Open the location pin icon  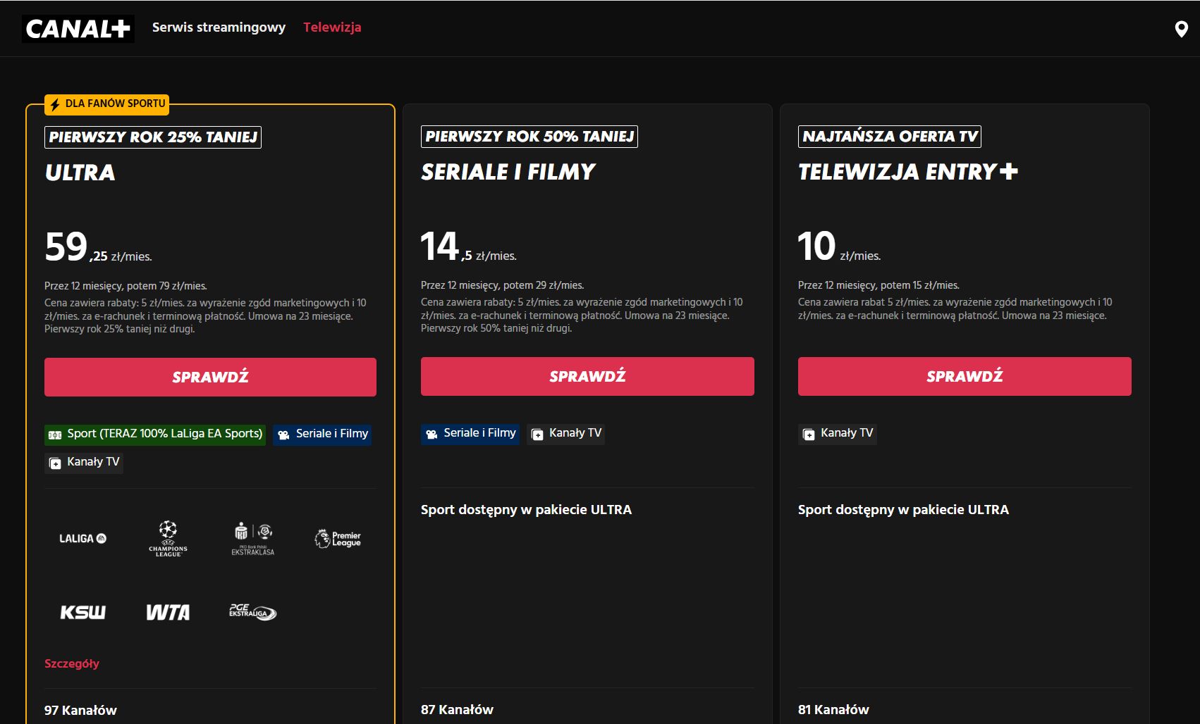[1182, 29]
